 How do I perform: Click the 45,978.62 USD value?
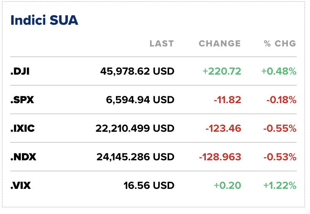(137, 71)
